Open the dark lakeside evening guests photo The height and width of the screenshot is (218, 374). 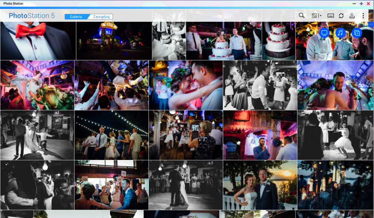point(335,185)
